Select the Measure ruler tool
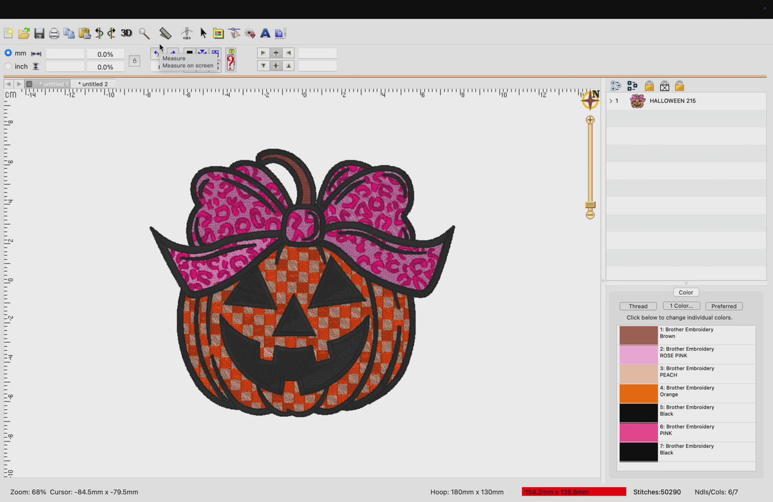The width and height of the screenshot is (773, 502). (166, 33)
